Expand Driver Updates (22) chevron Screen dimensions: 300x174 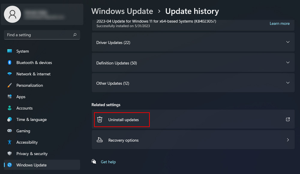click(x=288, y=42)
